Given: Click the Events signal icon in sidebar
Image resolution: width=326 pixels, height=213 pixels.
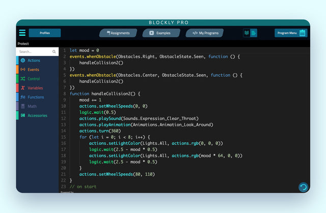Looking at the screenshot, I should point(22,70).
